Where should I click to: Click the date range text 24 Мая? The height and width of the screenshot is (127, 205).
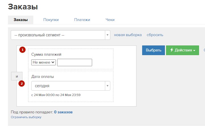pos(56,95)
